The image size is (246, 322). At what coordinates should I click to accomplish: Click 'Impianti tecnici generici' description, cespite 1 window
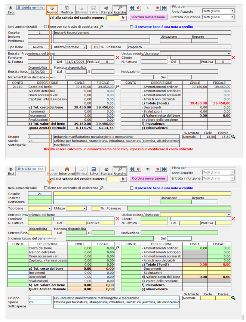point(142,32)
